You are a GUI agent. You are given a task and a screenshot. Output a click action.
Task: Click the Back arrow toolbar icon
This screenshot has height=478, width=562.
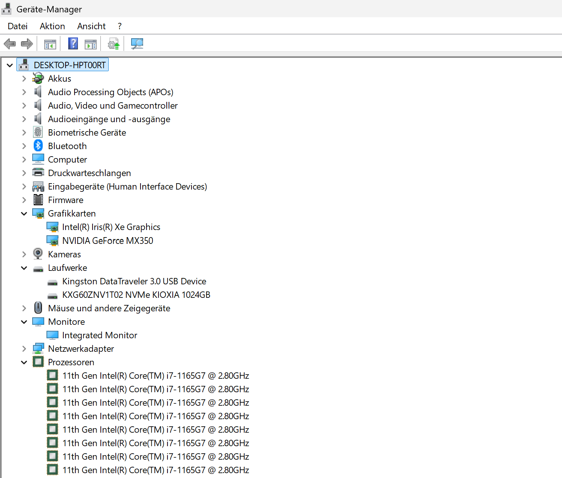10,44
